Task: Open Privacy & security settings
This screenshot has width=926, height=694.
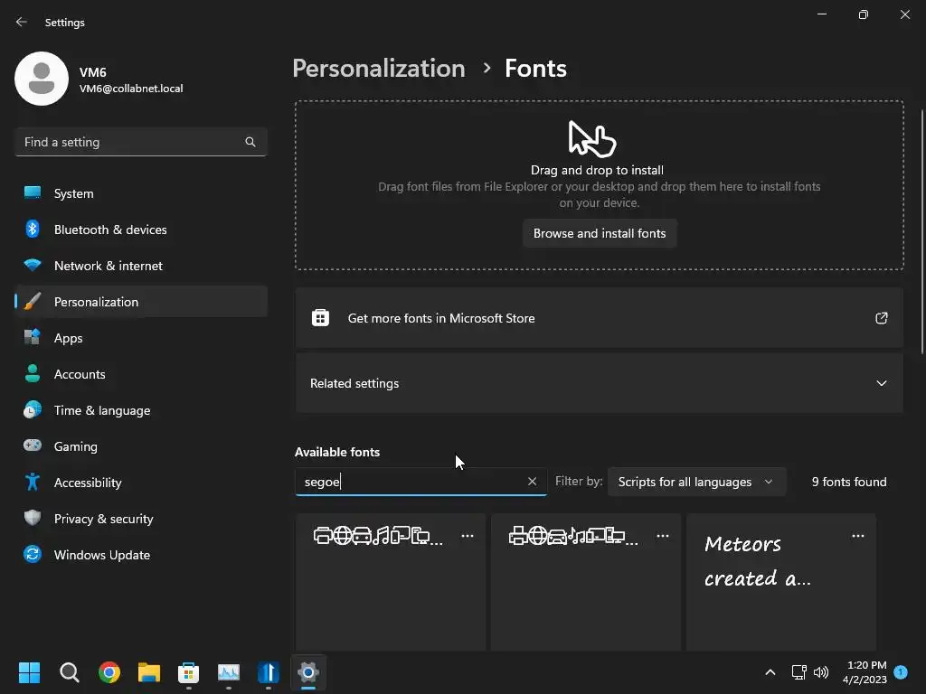Action: pos(141,519)
